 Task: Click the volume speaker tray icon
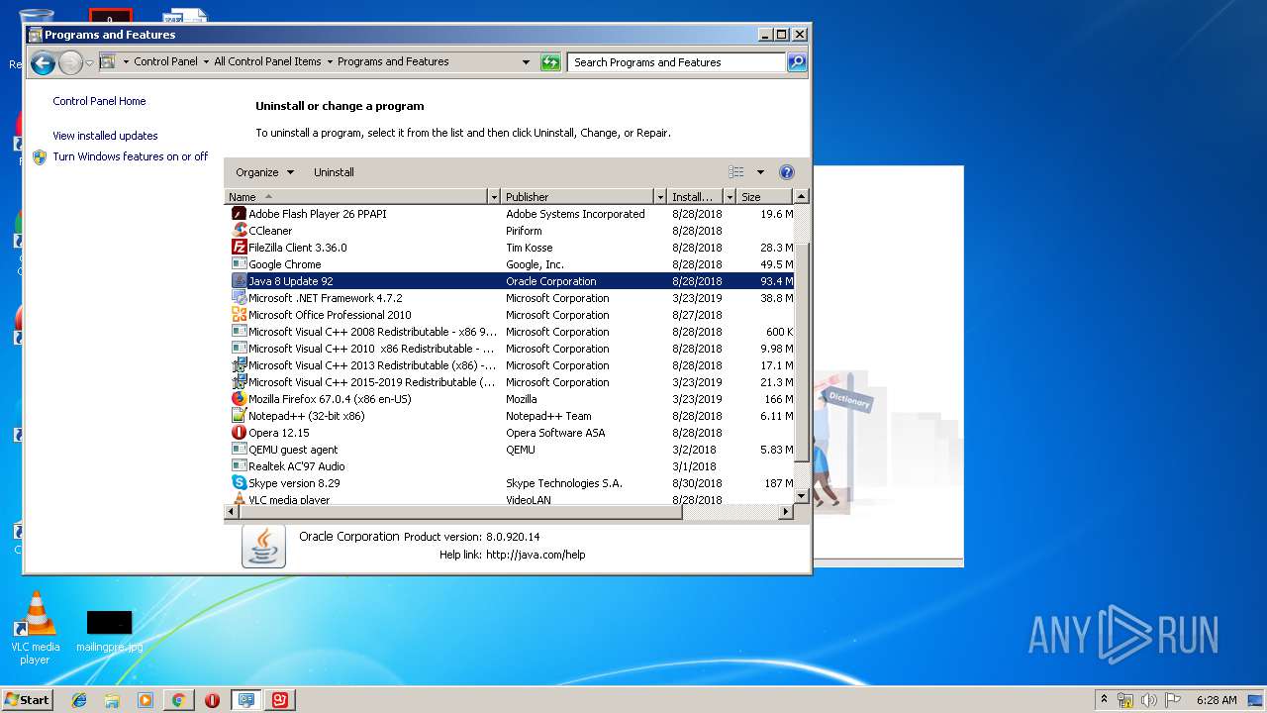[1148, 700]
